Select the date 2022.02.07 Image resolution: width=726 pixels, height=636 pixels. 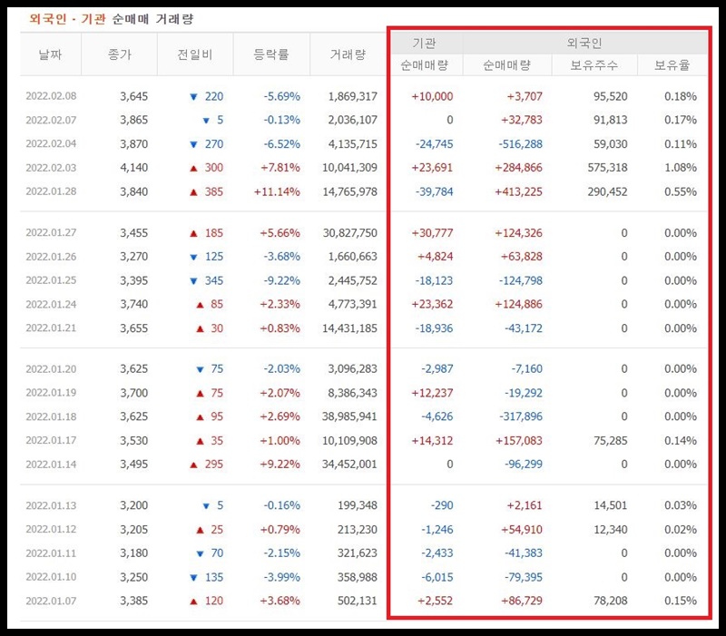51,120
